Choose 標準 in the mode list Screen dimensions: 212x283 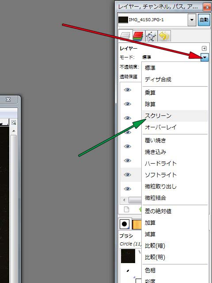point(175,68)
